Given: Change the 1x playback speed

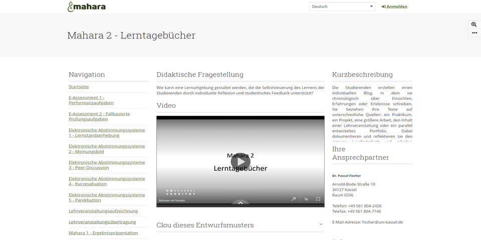Looking at the screenshot, I should point(306,199).
